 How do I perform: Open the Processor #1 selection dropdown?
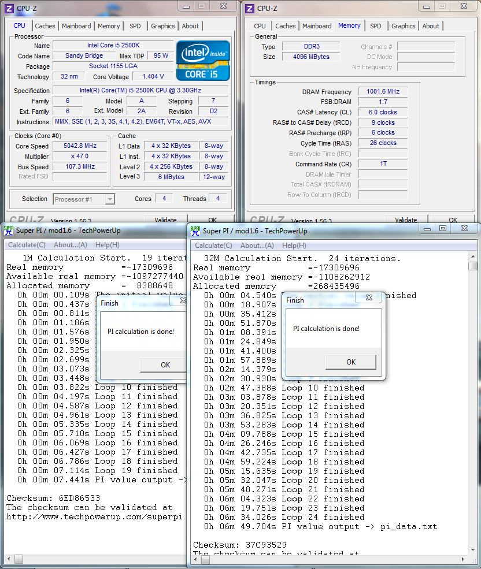[110, 199]
